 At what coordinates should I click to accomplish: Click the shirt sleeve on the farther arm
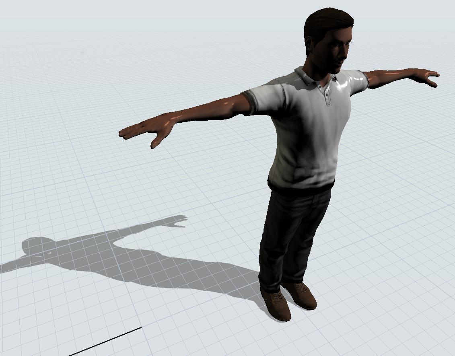click(360, 80)
